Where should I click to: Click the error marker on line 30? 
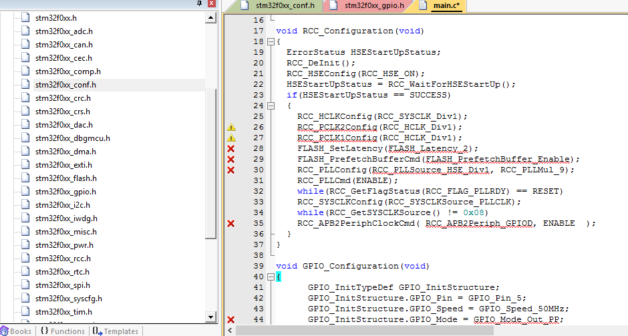(x=230, y=170)
